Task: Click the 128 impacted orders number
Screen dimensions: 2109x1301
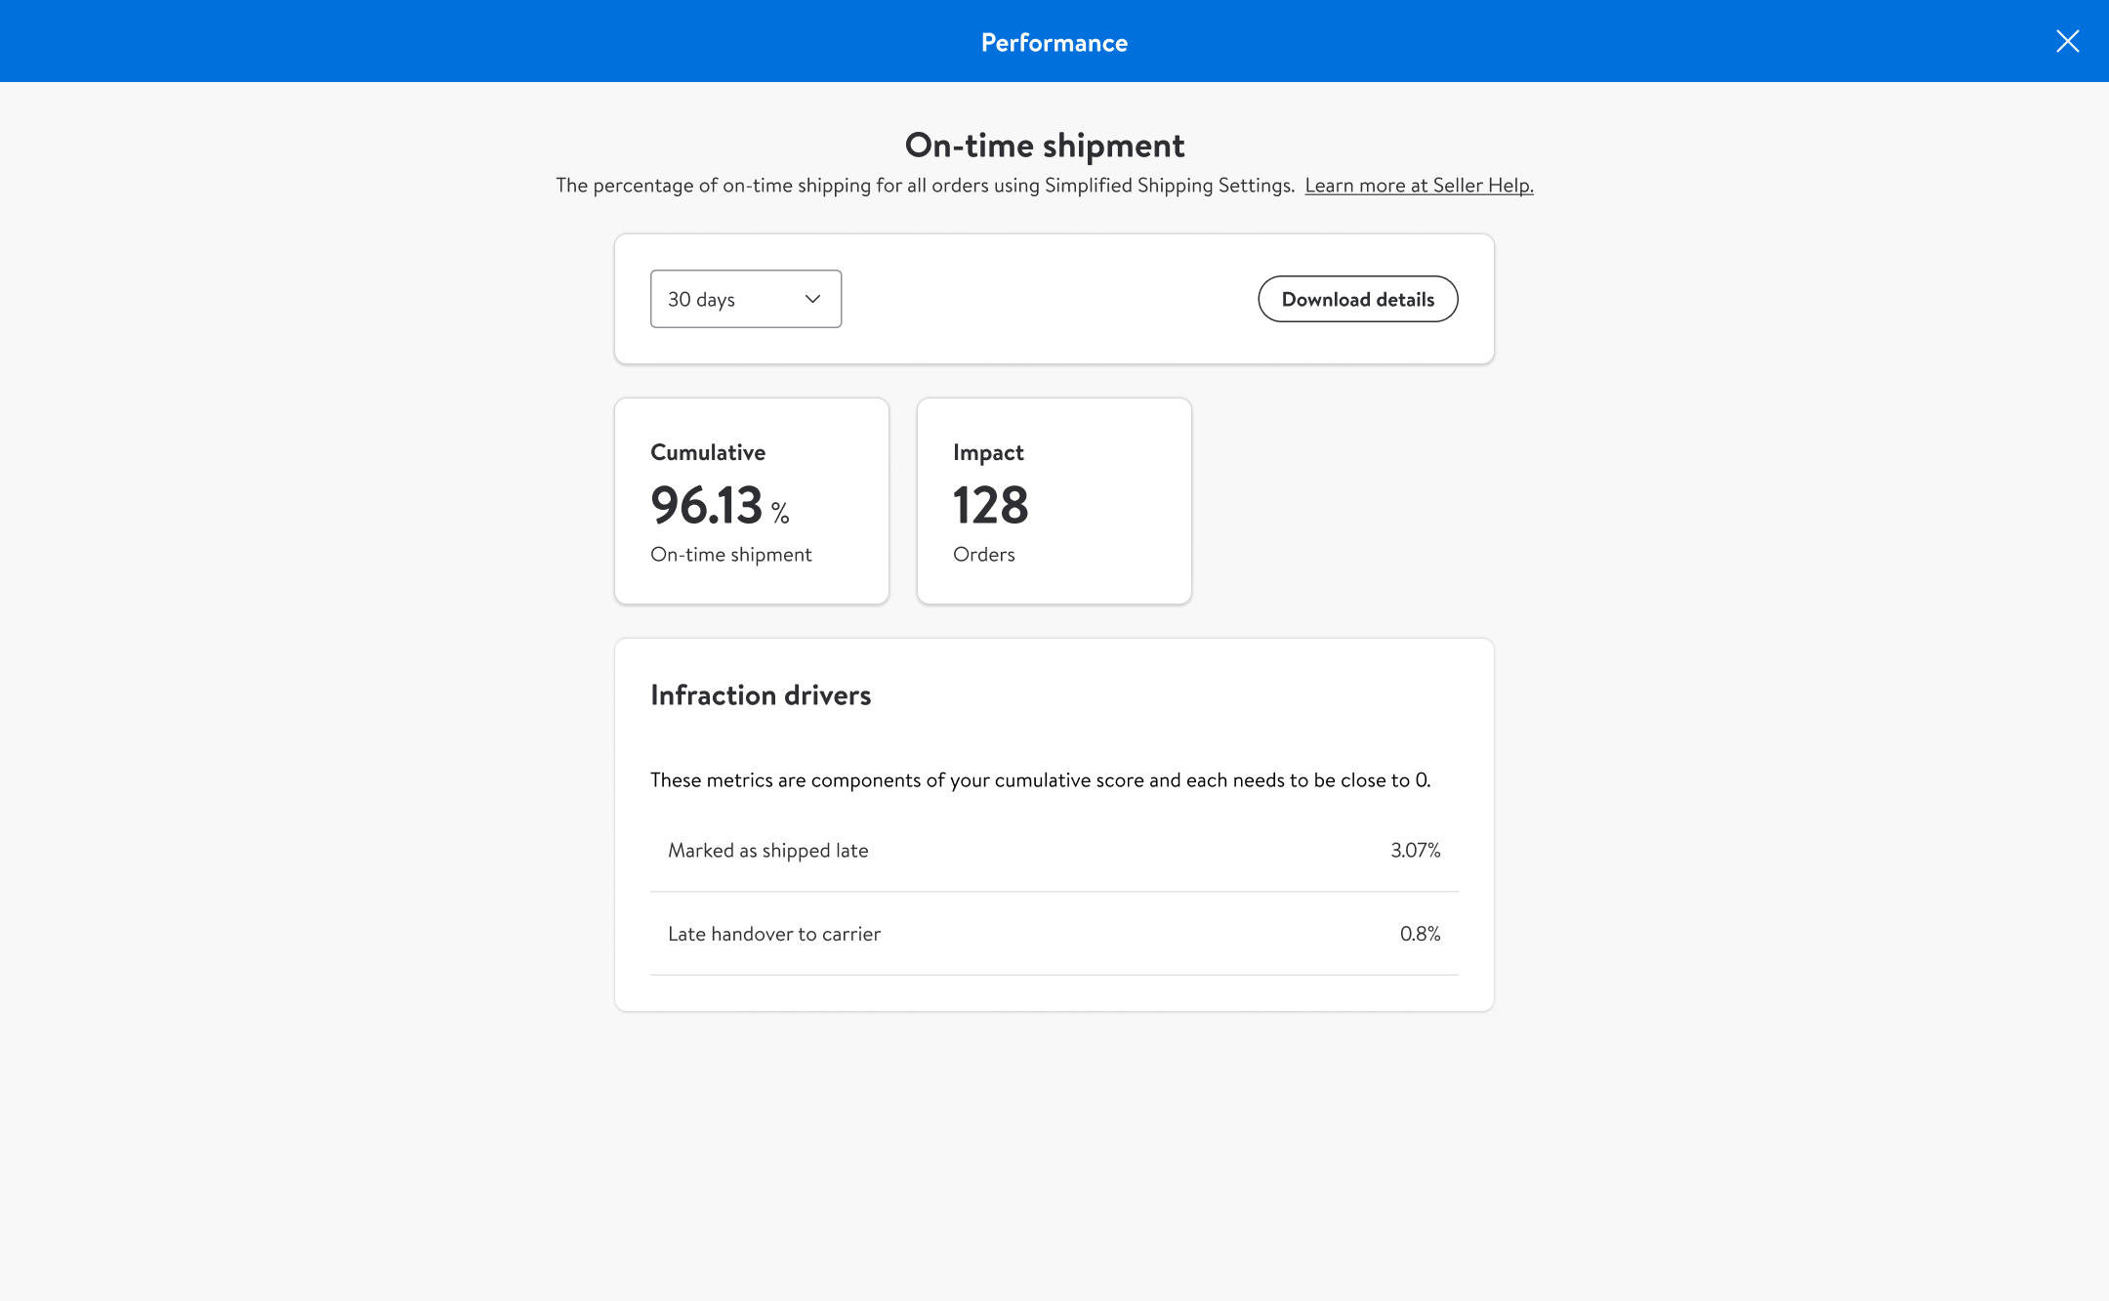Action: pos(990,506)
